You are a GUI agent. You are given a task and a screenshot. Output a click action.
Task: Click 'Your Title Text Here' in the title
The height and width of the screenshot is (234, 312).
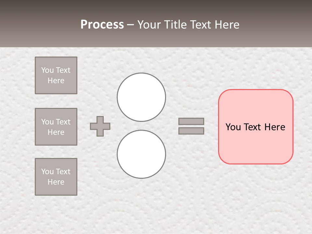click(188, 24)
